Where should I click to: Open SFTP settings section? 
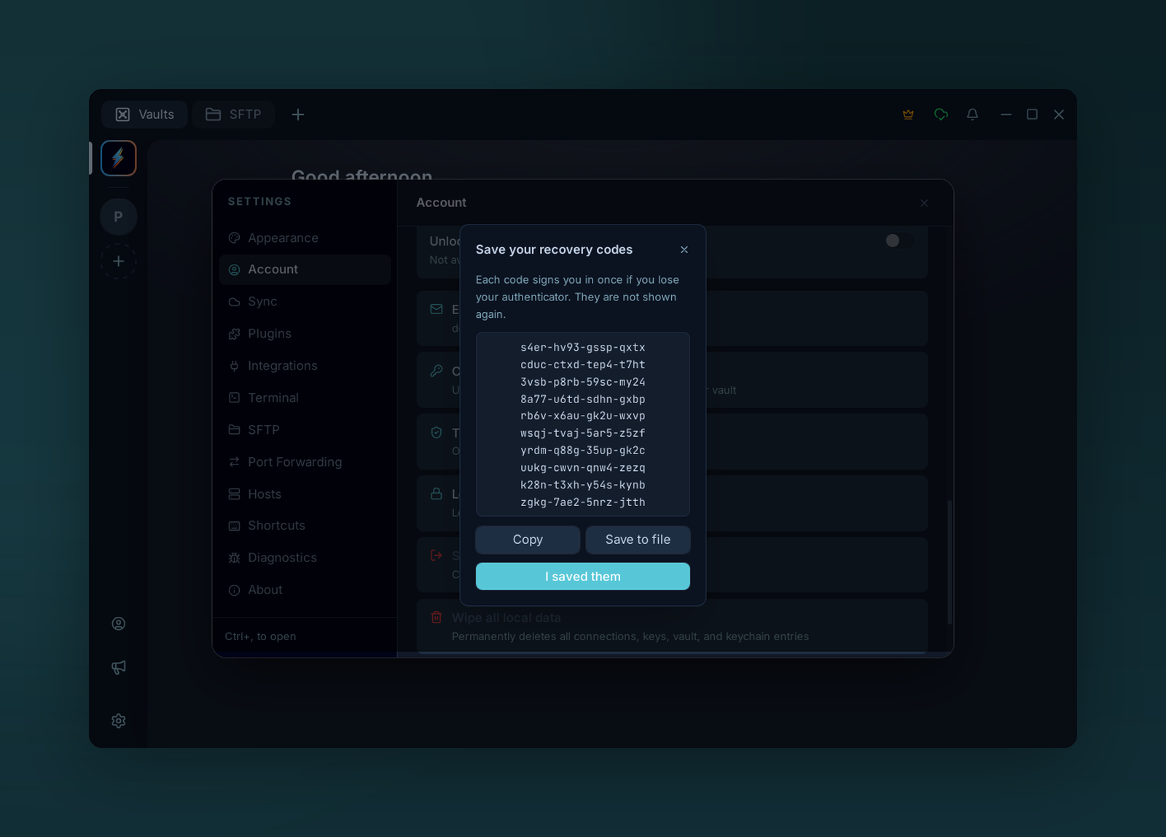(x=305, y=430)
